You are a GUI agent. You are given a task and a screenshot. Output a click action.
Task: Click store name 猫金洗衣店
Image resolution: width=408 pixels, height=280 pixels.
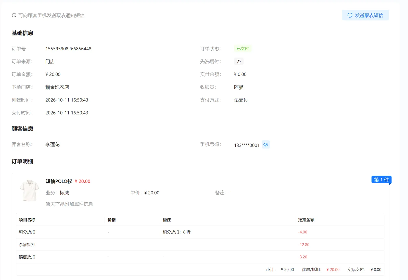(57, 87)
